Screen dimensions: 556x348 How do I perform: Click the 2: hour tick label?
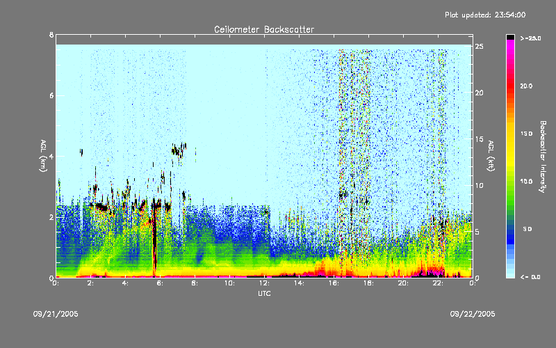91,283
